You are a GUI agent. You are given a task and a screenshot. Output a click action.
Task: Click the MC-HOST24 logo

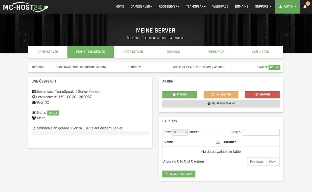tap(25, 7)
